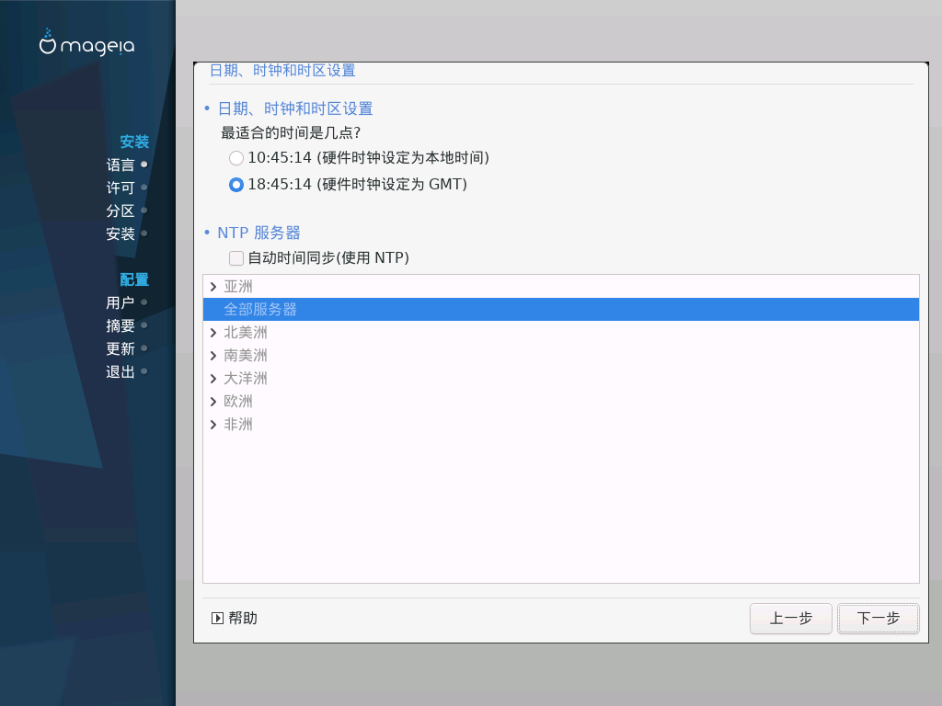Image resolution: width=942 pixels, height=706 pixels.
Task: Go back with 上一步 button
Action: pyautogui.click(x=790, y=619)
